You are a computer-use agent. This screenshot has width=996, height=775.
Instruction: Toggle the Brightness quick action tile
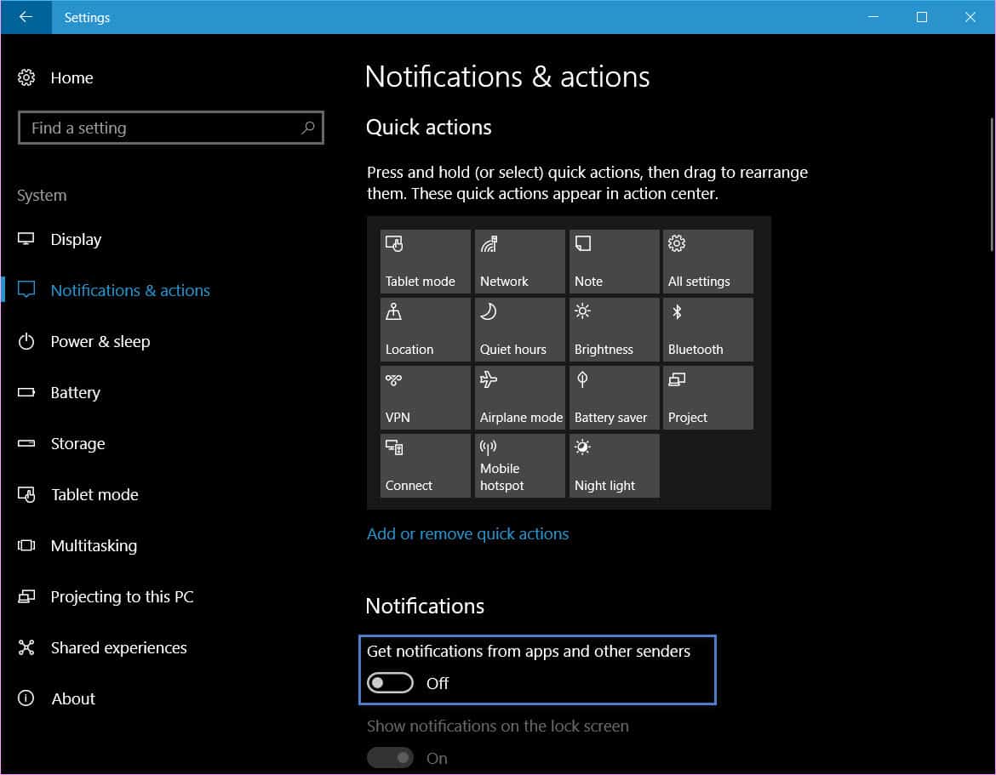[x=614, y=329]
